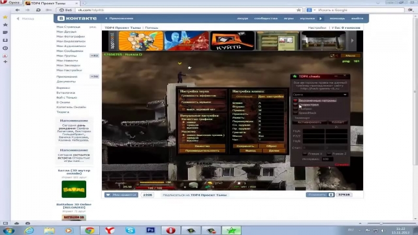
Task: Click the Далее button in game settings
Action: [x=274, y=150]
